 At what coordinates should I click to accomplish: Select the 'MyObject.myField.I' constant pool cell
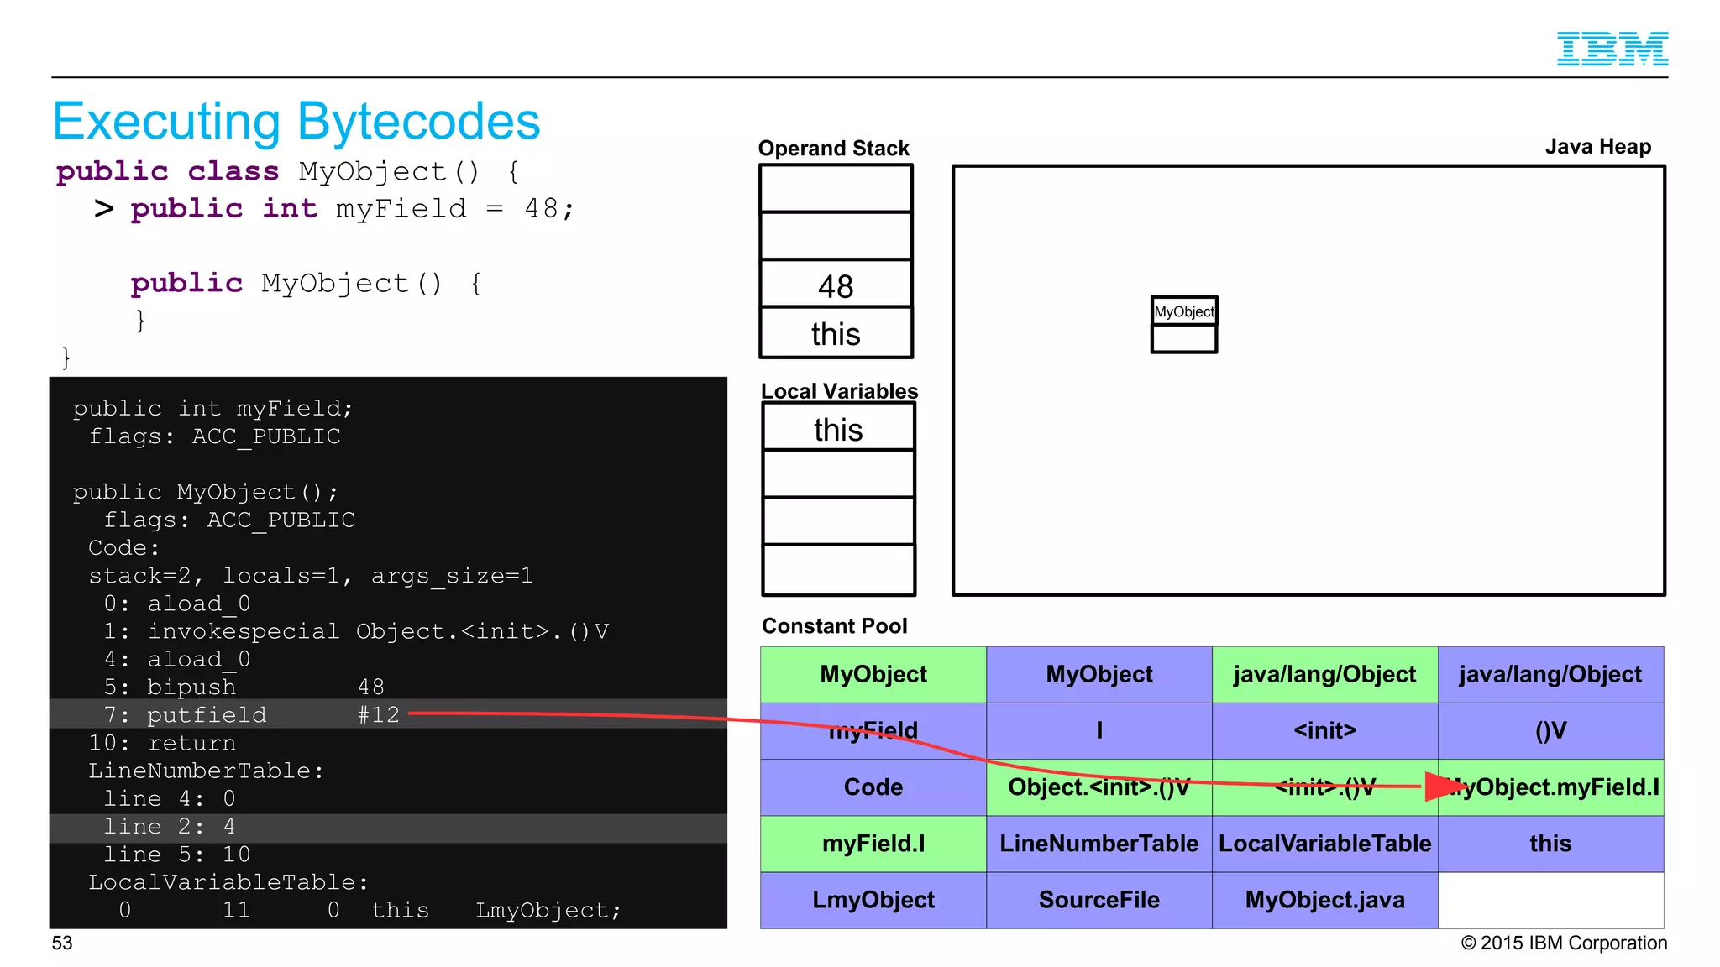click(1551, 787)
